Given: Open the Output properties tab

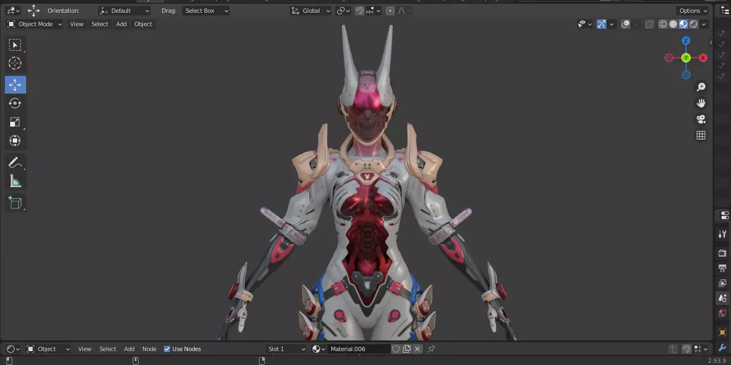Looking at the screenshot, I should 722,268.
